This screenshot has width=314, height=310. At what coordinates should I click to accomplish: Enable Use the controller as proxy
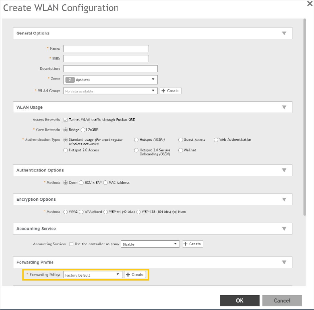coord(72,244)
